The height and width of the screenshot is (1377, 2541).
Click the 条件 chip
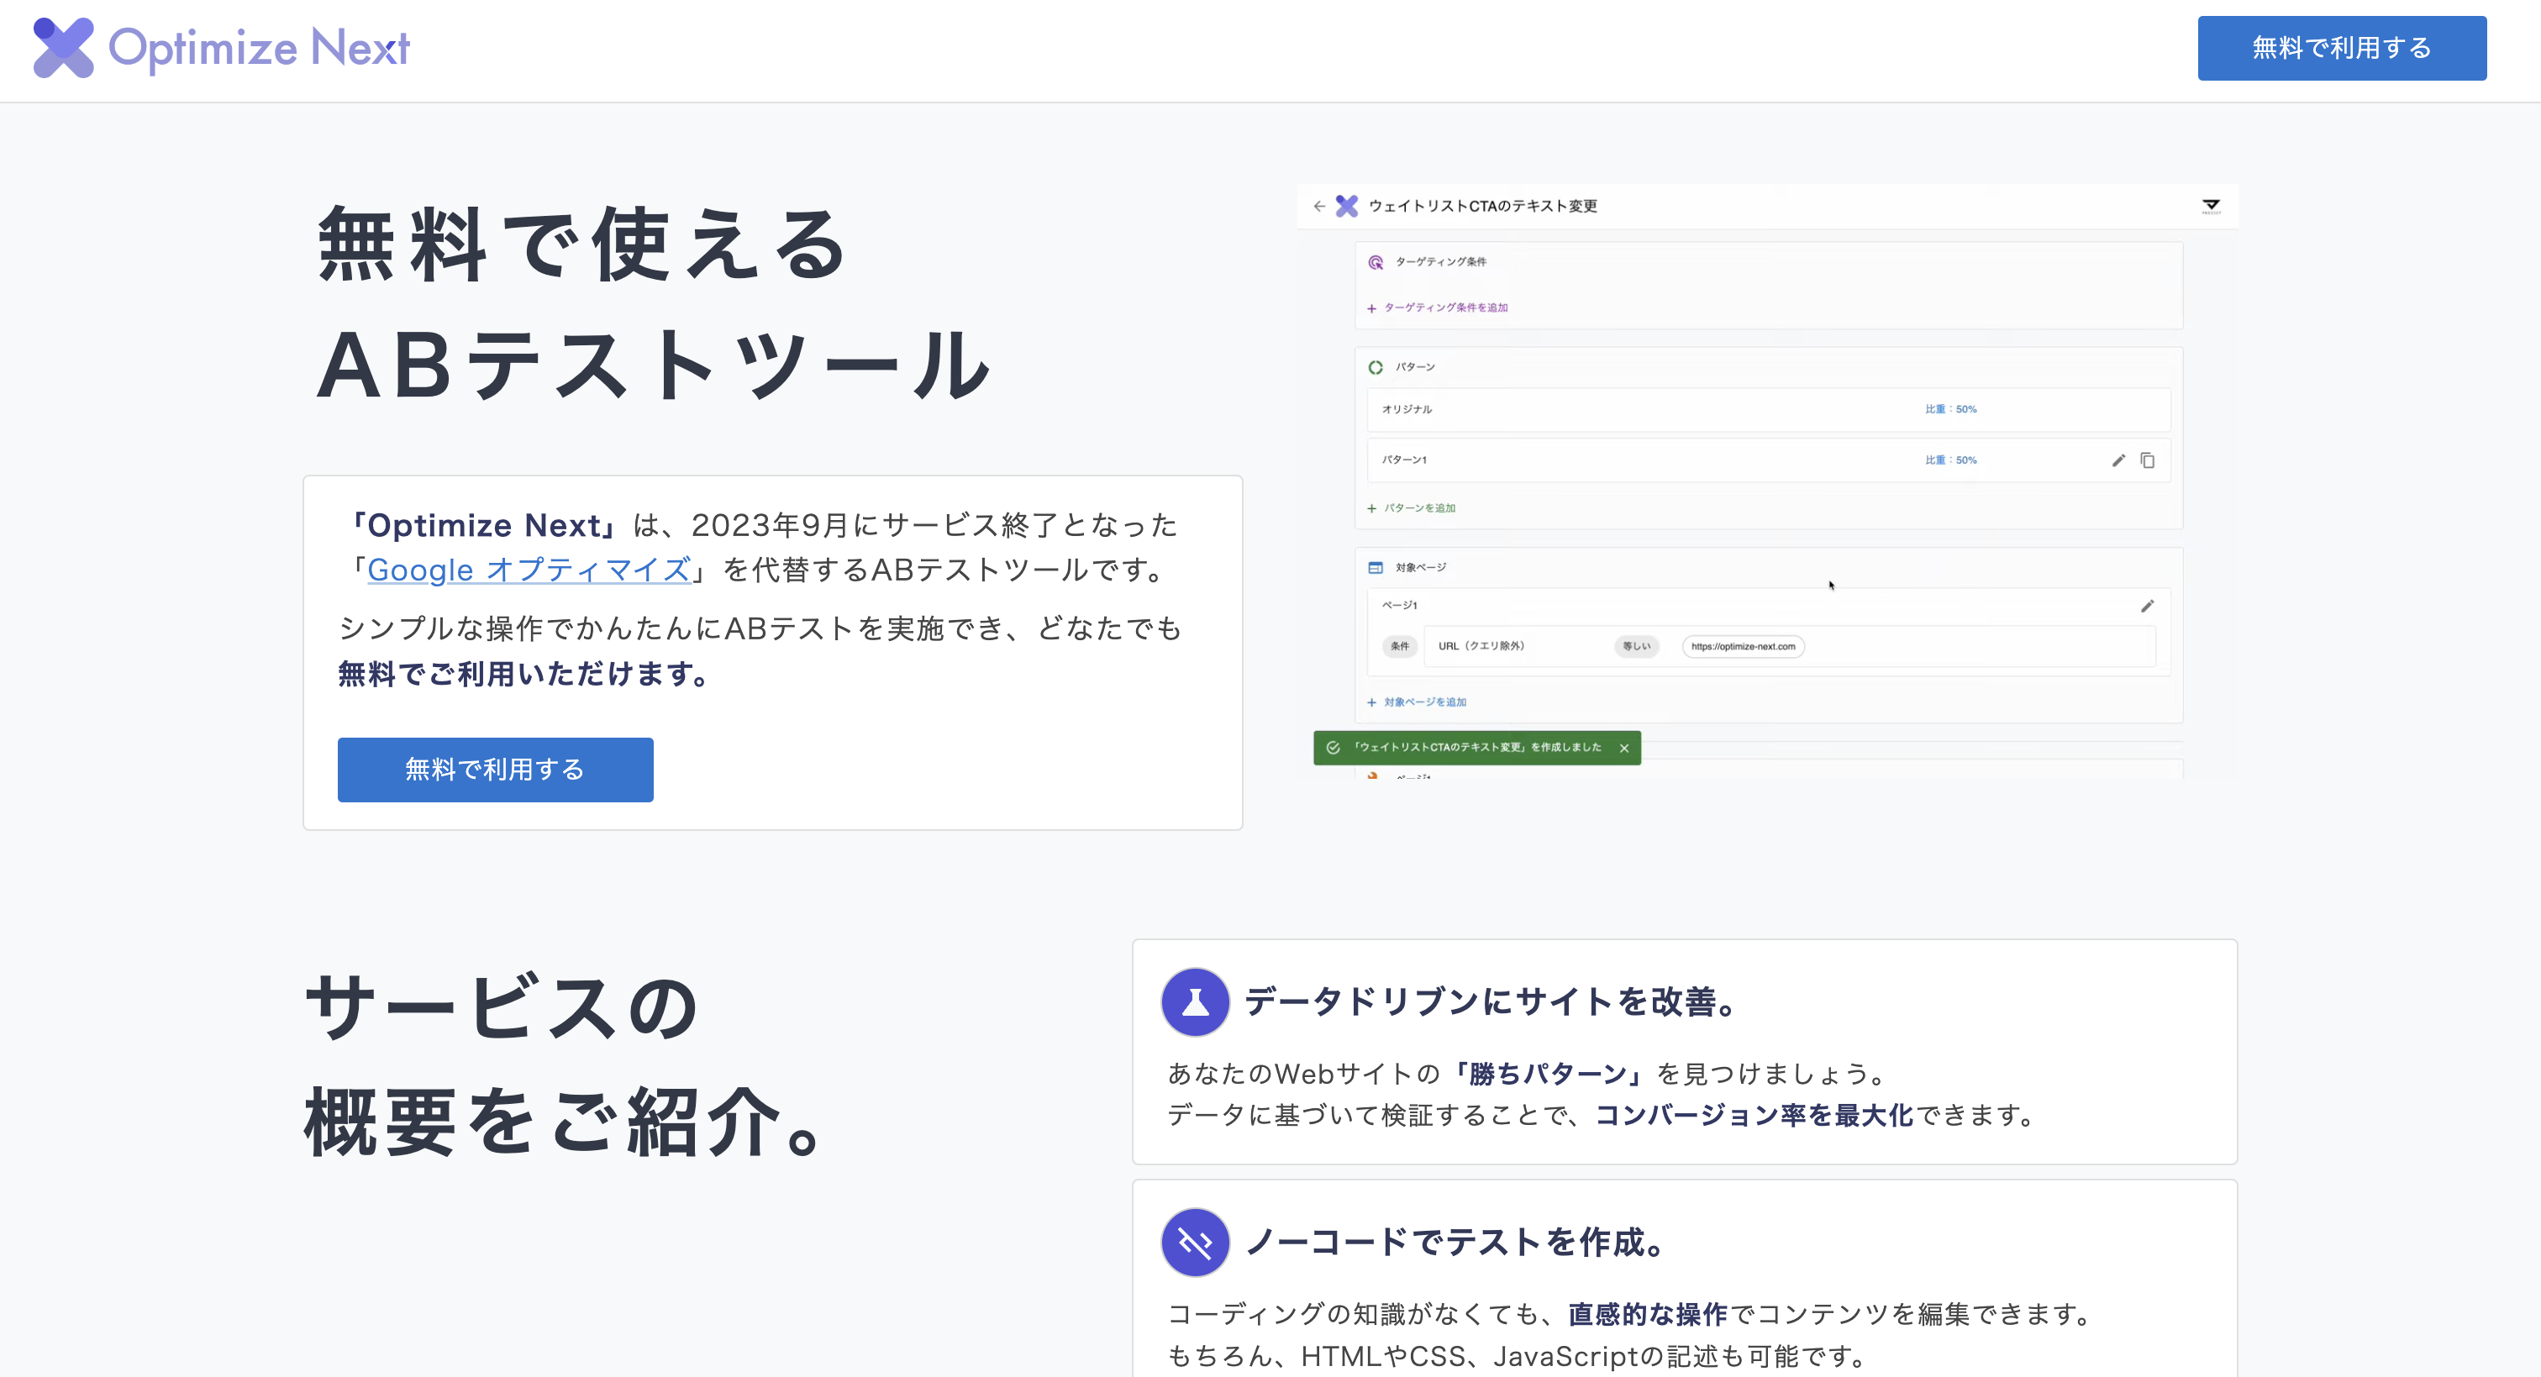point(1400,646)
